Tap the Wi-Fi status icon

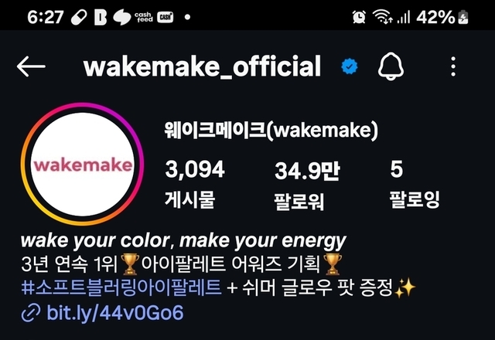[382, 16]
